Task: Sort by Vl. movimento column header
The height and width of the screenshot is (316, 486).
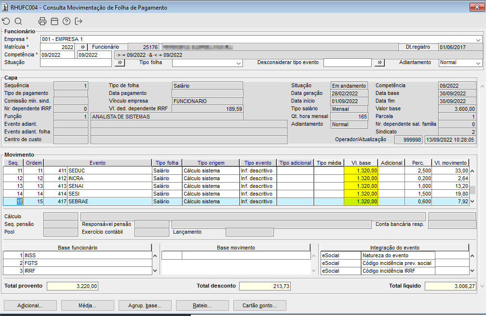Action: pos(450,163)
